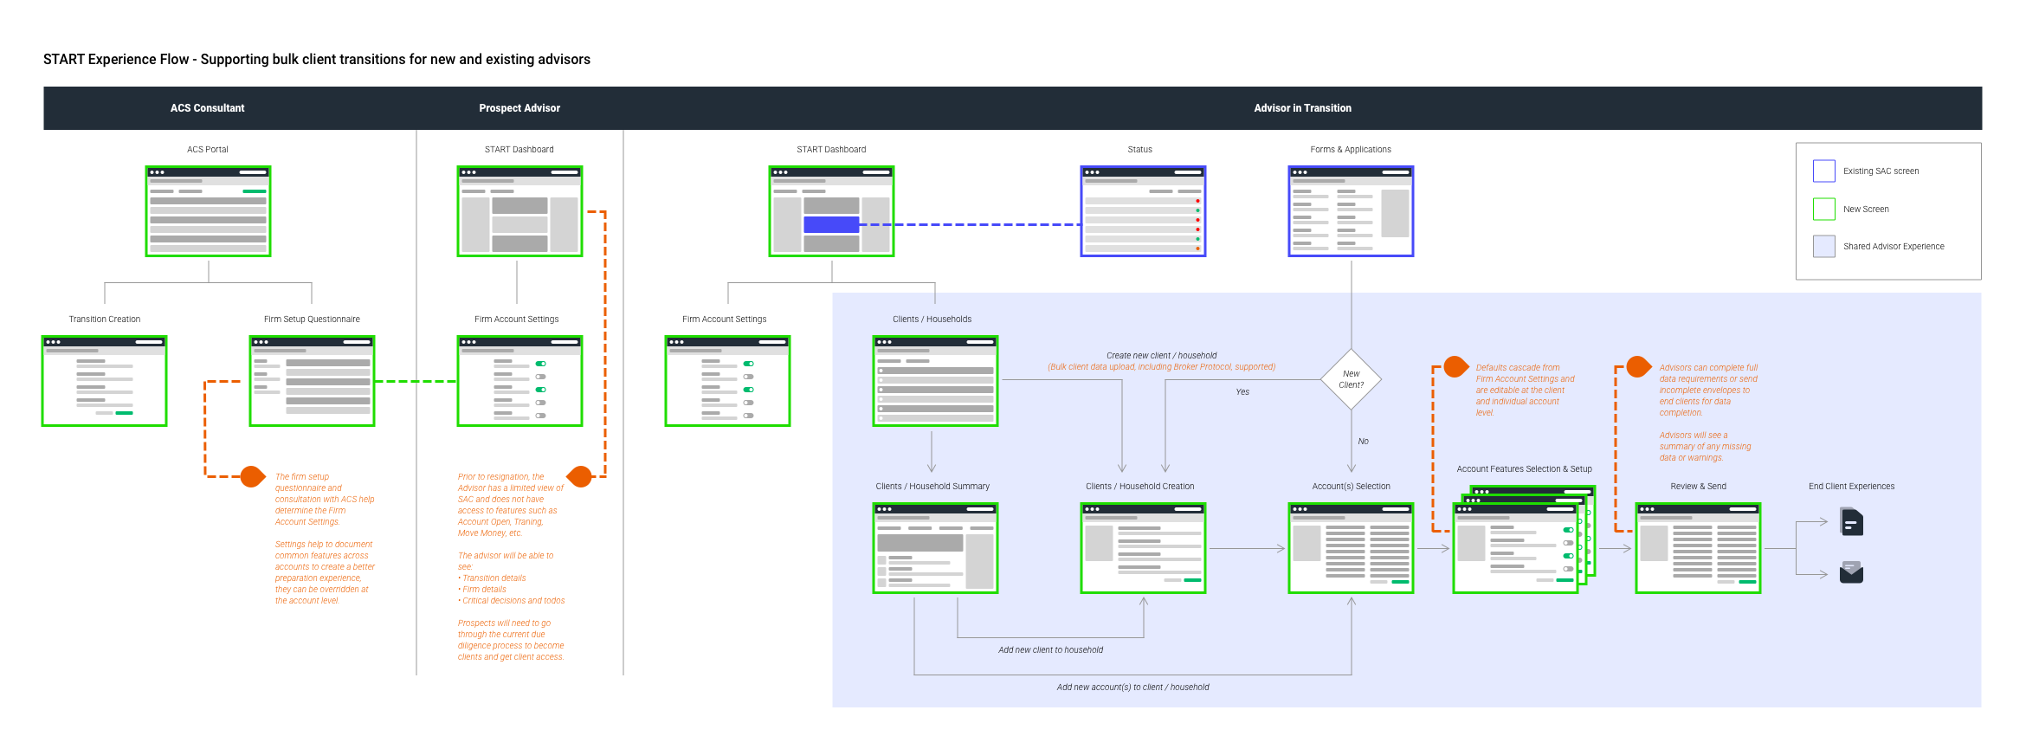Image resolution: width=2026 pixels, height=736 pixels.
Task: Click orange marker beside the Prior to resignation note
Action: (579, 476)
